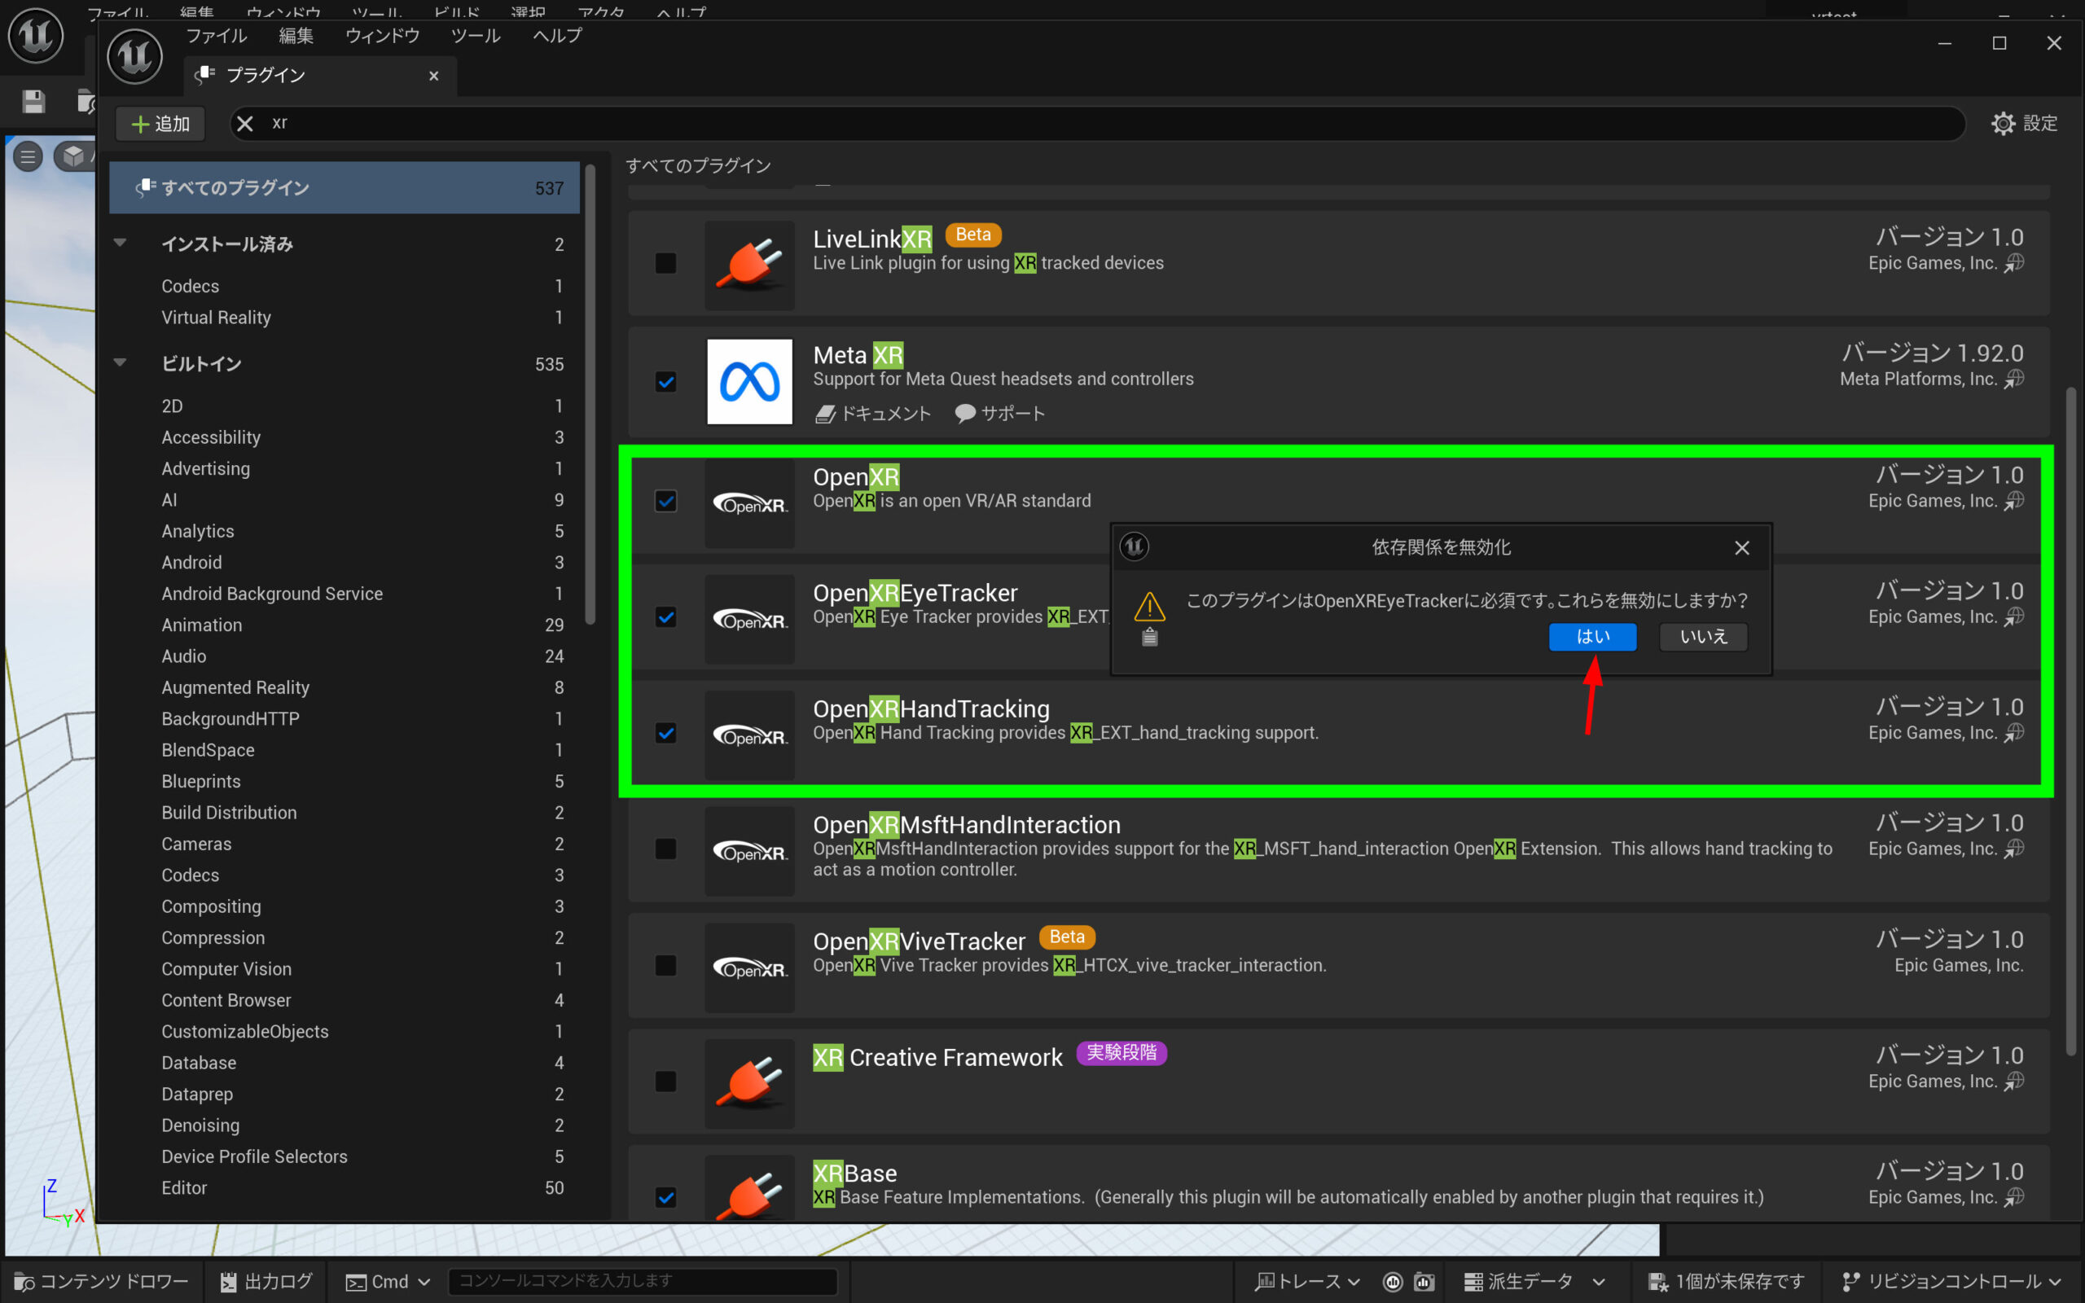Screen dimensions: 2085x1303
Task: Disable the Meta XR plugin checkbox
Action: (665, 381)
